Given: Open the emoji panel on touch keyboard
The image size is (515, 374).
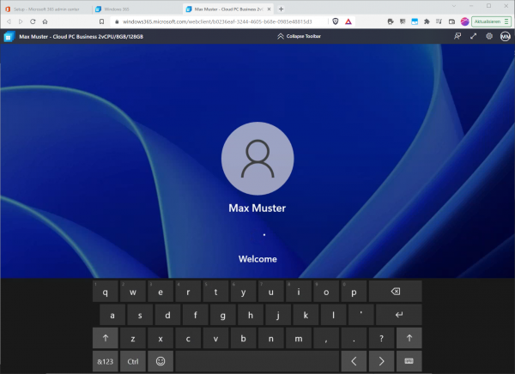Looking at the screenshot, I should coord(161,361).
